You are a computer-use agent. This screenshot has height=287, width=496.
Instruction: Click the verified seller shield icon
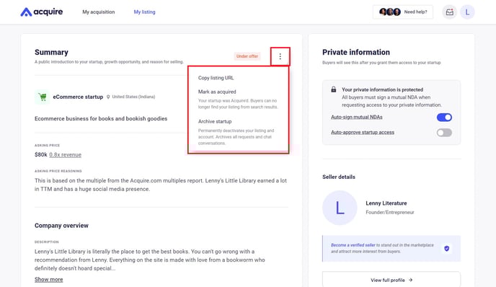[x=447, y=248]
